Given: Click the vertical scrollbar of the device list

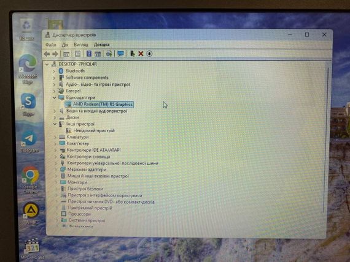Looking at the screenshot, I should click(x=326, y=140).
